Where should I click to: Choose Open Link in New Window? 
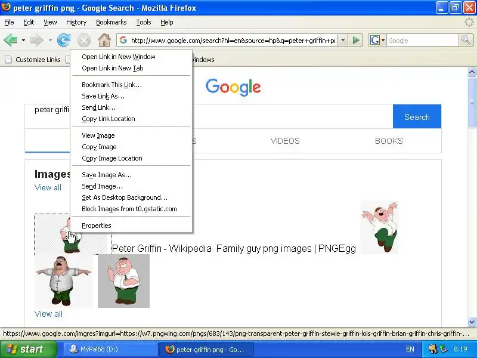click(x=131, y=57)
